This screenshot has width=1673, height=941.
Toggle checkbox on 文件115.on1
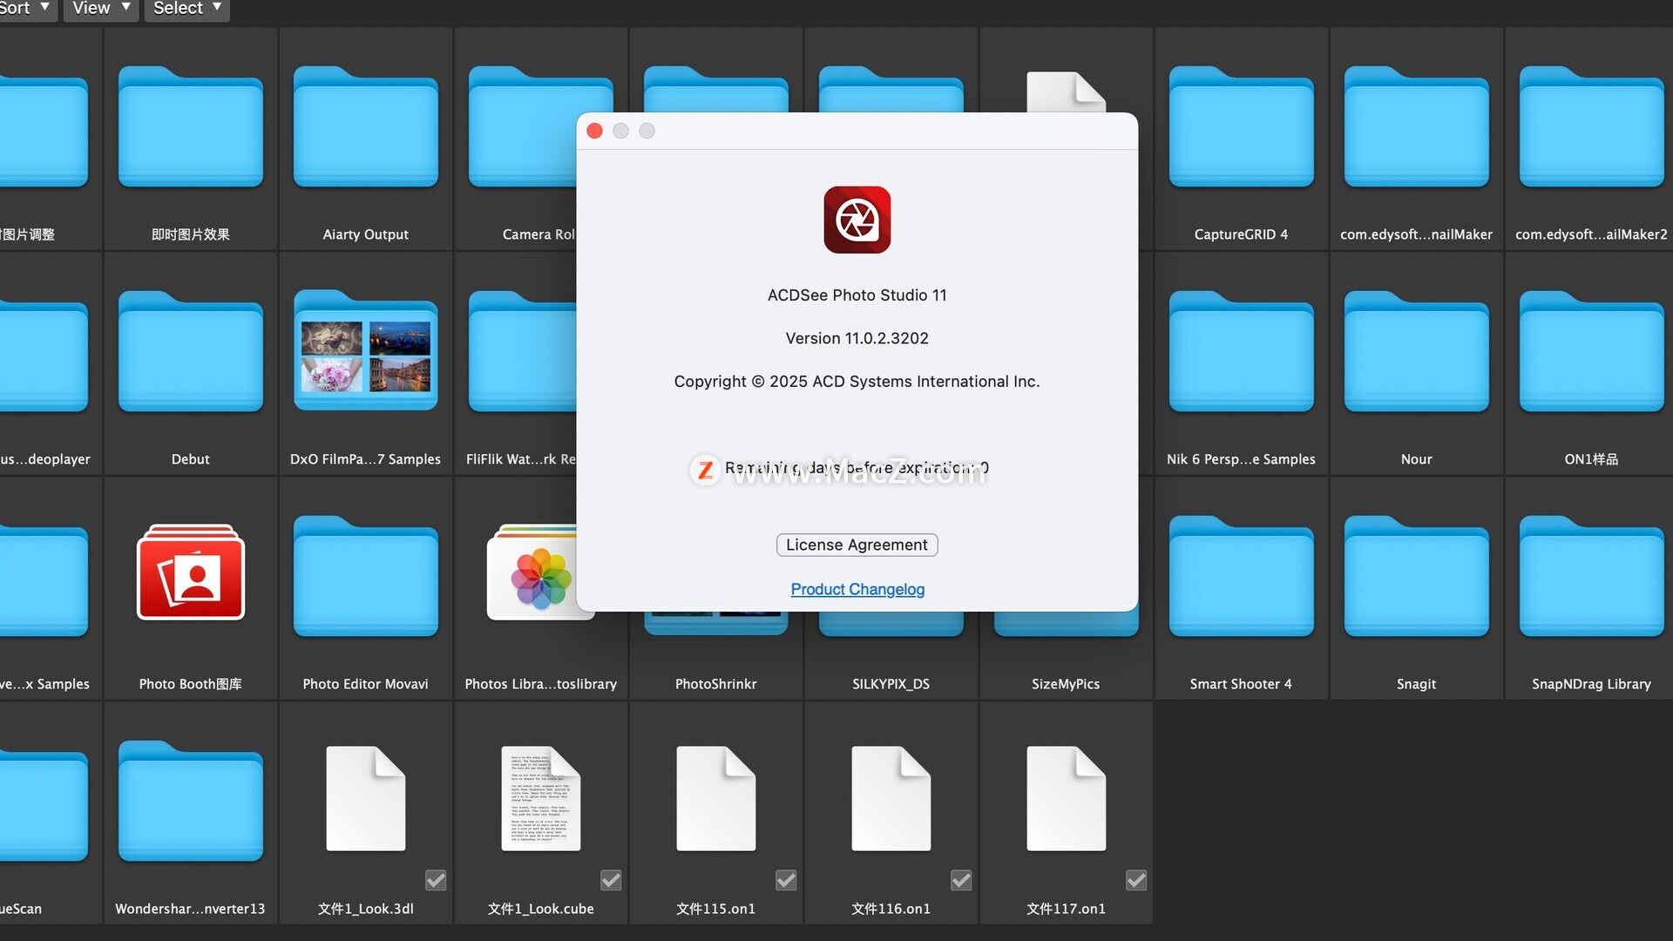tap(786, 880)
